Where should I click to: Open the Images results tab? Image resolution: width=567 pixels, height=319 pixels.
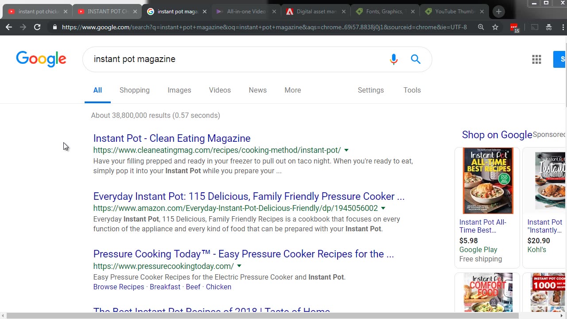[x=179, y=90]
